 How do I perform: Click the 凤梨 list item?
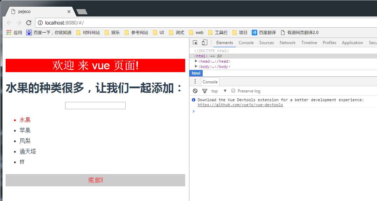tap(25, 141)
